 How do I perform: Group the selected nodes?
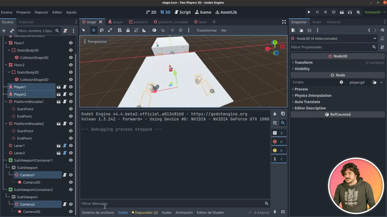tap(136, 30)
